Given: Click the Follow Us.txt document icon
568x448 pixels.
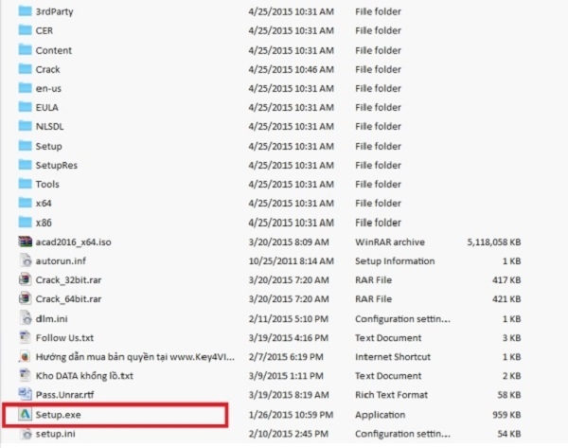Looking at the screenshot, I should click(x=25, y=337).
